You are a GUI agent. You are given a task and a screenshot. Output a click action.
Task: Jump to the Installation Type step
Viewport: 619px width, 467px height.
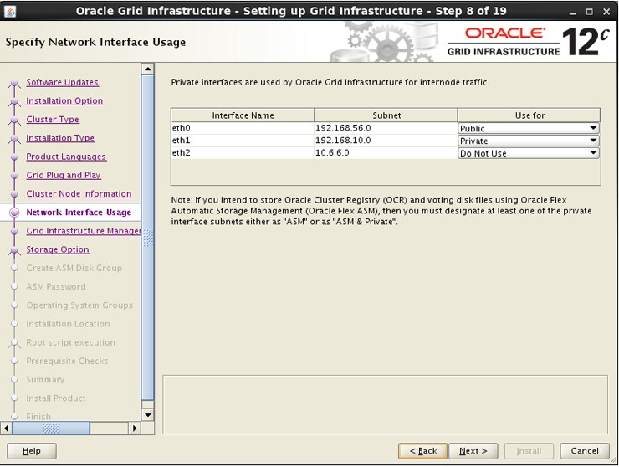[60, 138]
